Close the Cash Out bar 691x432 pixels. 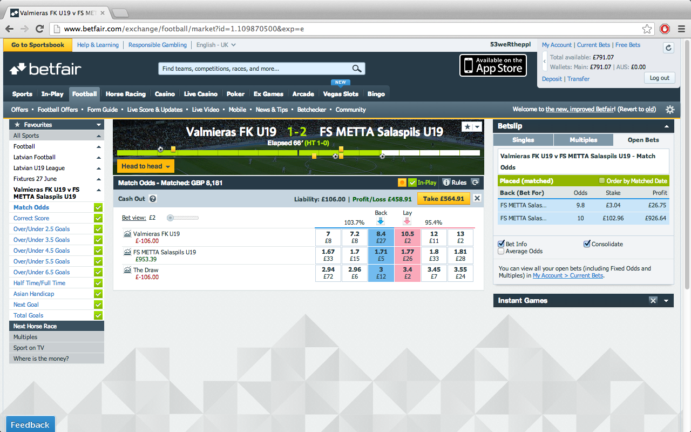click(477, 198)
